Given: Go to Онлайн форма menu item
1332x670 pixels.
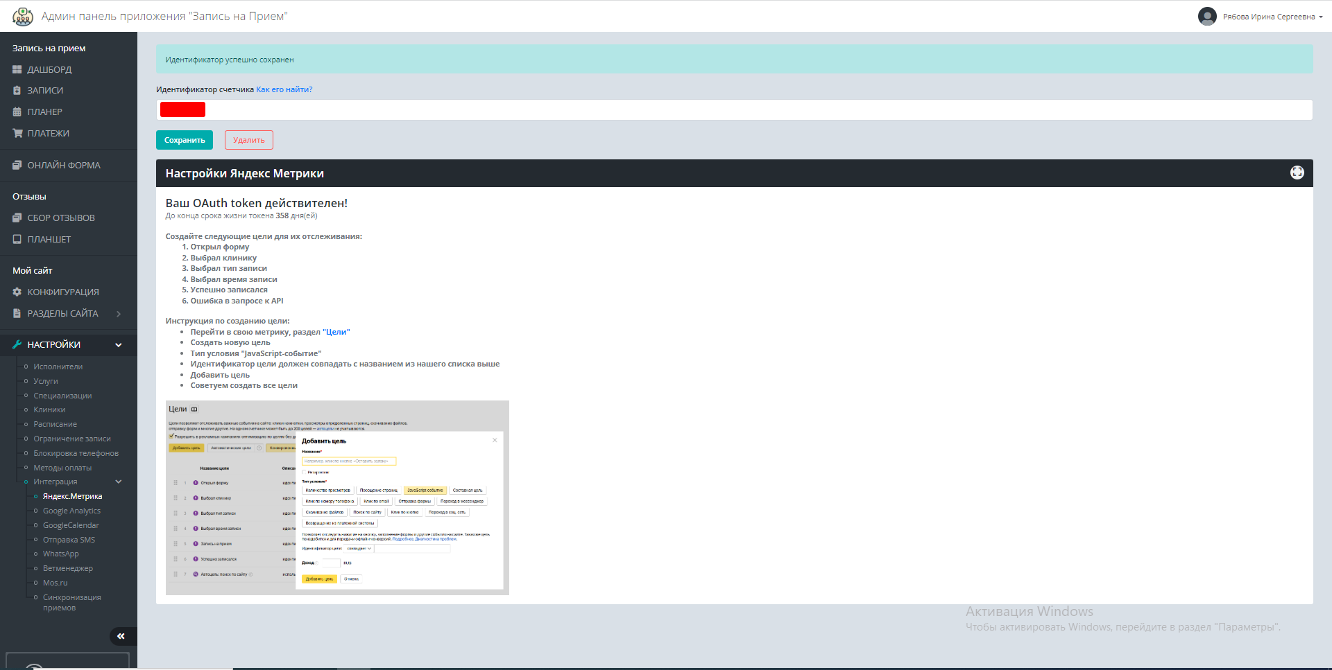Looking at the screenshot, I should (x=64, y=166).
